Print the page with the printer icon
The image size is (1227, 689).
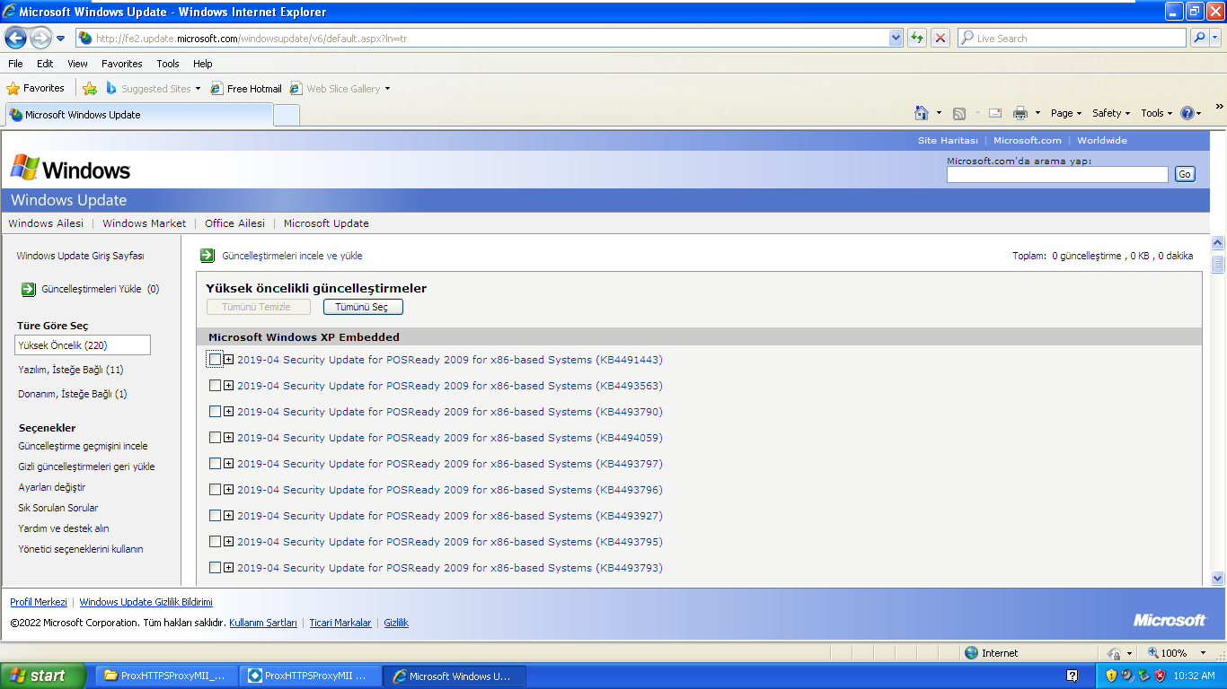click(1020, 113)
